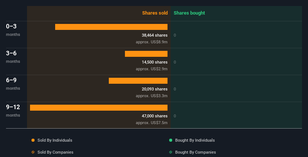Viewport: 308px width, 157px height.
Task: Click the approx. US$8.9m amount
Action: 152,42
